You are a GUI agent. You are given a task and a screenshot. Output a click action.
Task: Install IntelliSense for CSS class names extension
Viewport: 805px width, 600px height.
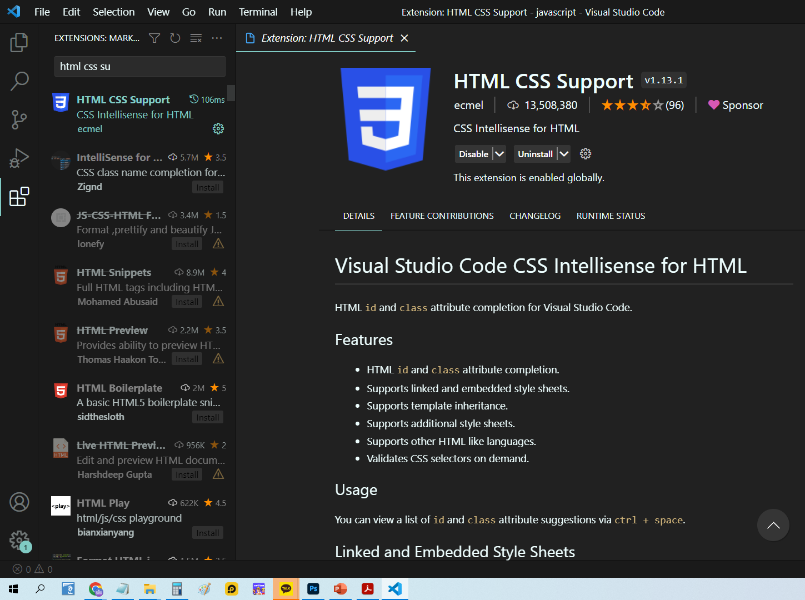[208, 188]
